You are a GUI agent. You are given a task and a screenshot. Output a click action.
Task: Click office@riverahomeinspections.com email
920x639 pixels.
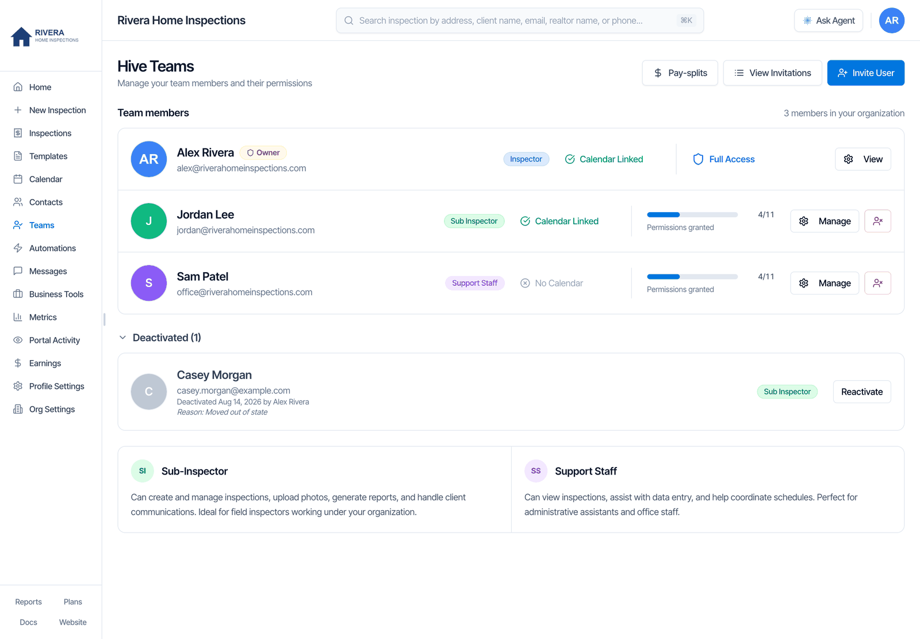[x=244, y=293]
